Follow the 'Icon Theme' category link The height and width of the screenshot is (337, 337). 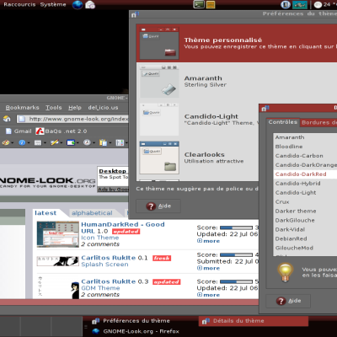pyautogui.click(x=100, y=238)
